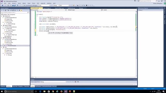
Task: Click the Solution Explorer search magnifier icon
Action: point(28,12)
